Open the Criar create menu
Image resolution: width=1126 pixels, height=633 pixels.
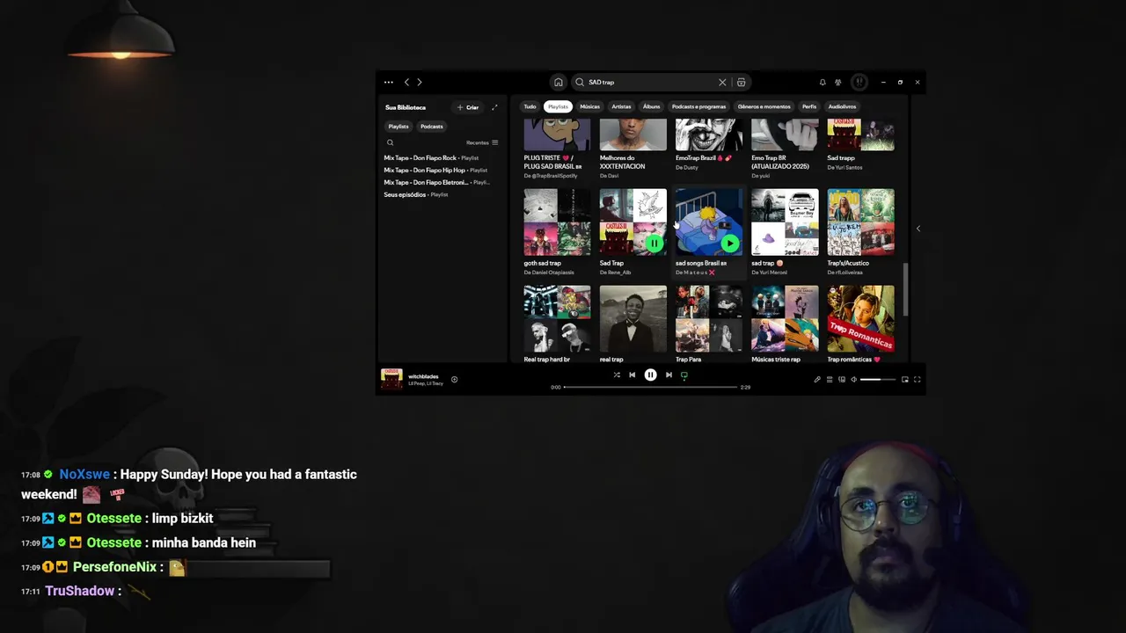point(468,107)
